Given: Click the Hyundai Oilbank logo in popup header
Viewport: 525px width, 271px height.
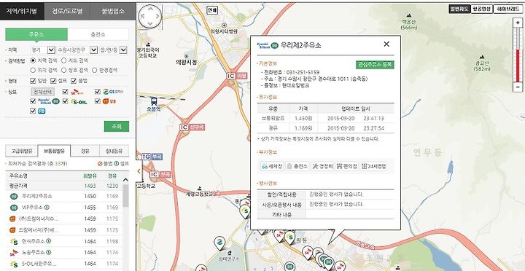Looking at the screenshot, I should pyautogui.click(x=267, y=45).
